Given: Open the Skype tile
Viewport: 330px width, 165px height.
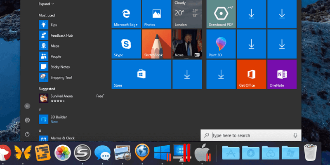Looking at the screenshot, I should (x=126, y=44).
